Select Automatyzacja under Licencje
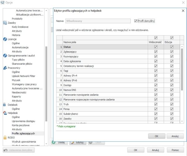This screenshot has height=156, width=187. coord(20,47)
